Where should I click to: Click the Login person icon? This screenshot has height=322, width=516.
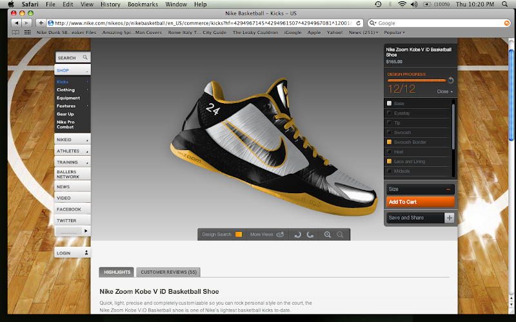pyautogui.click(x=86, y=252)
